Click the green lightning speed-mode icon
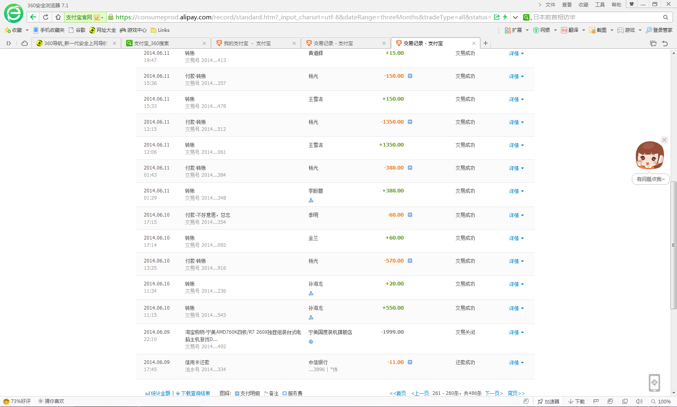 tap(505, 17)
